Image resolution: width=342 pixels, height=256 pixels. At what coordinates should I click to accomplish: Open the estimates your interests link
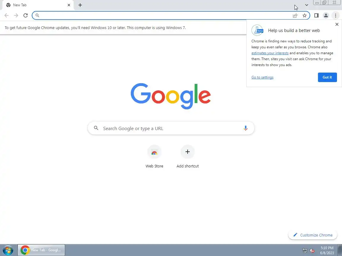tap(270, 53)
